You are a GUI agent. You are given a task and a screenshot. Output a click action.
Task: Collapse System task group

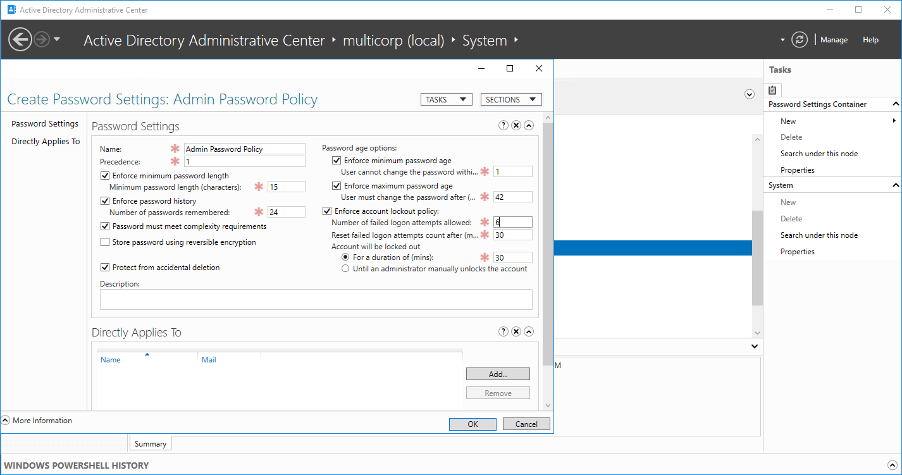pyautogui.click(x=896, y=185)
